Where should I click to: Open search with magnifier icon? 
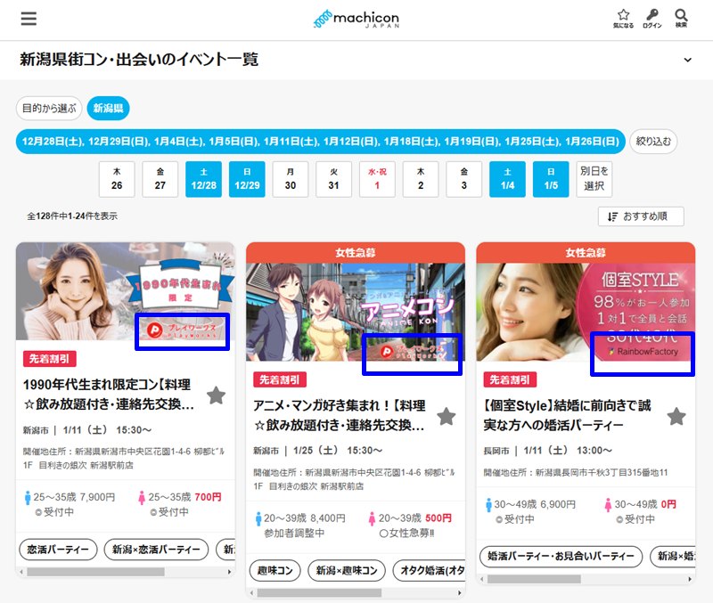click(681, 19)
